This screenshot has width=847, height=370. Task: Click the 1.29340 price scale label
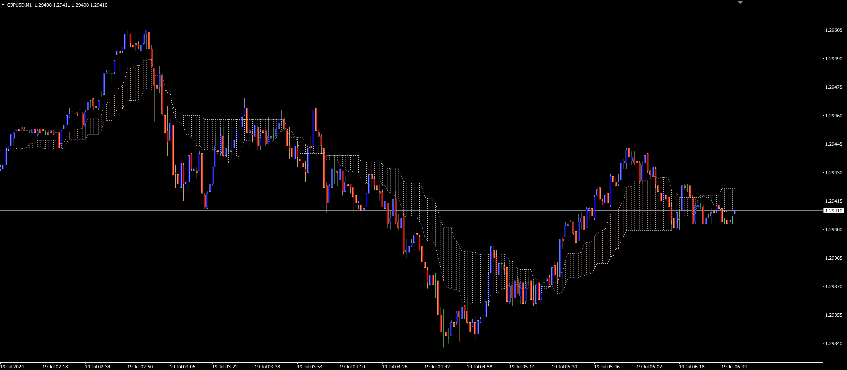[833, 344]
